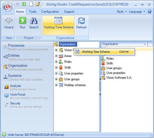The height and width of the screenshot is (138, 154).
Task: Switch to the Home ribbon tab
Action: [20, 12]
